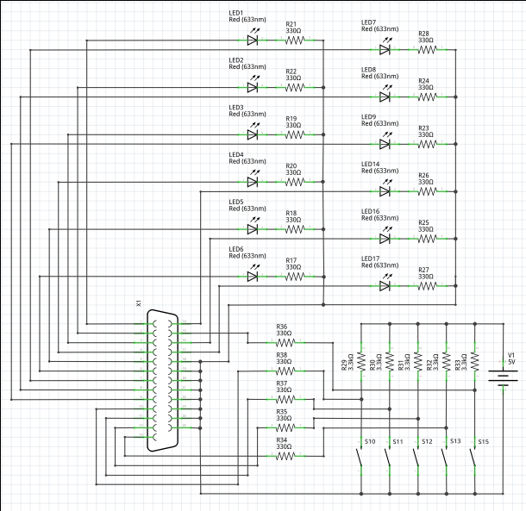
Task: Select the vertical resistor R29
Action: click(x=361, y=357)
